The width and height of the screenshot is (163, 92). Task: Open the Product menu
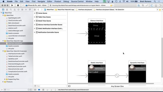click(x=58, y=1)
